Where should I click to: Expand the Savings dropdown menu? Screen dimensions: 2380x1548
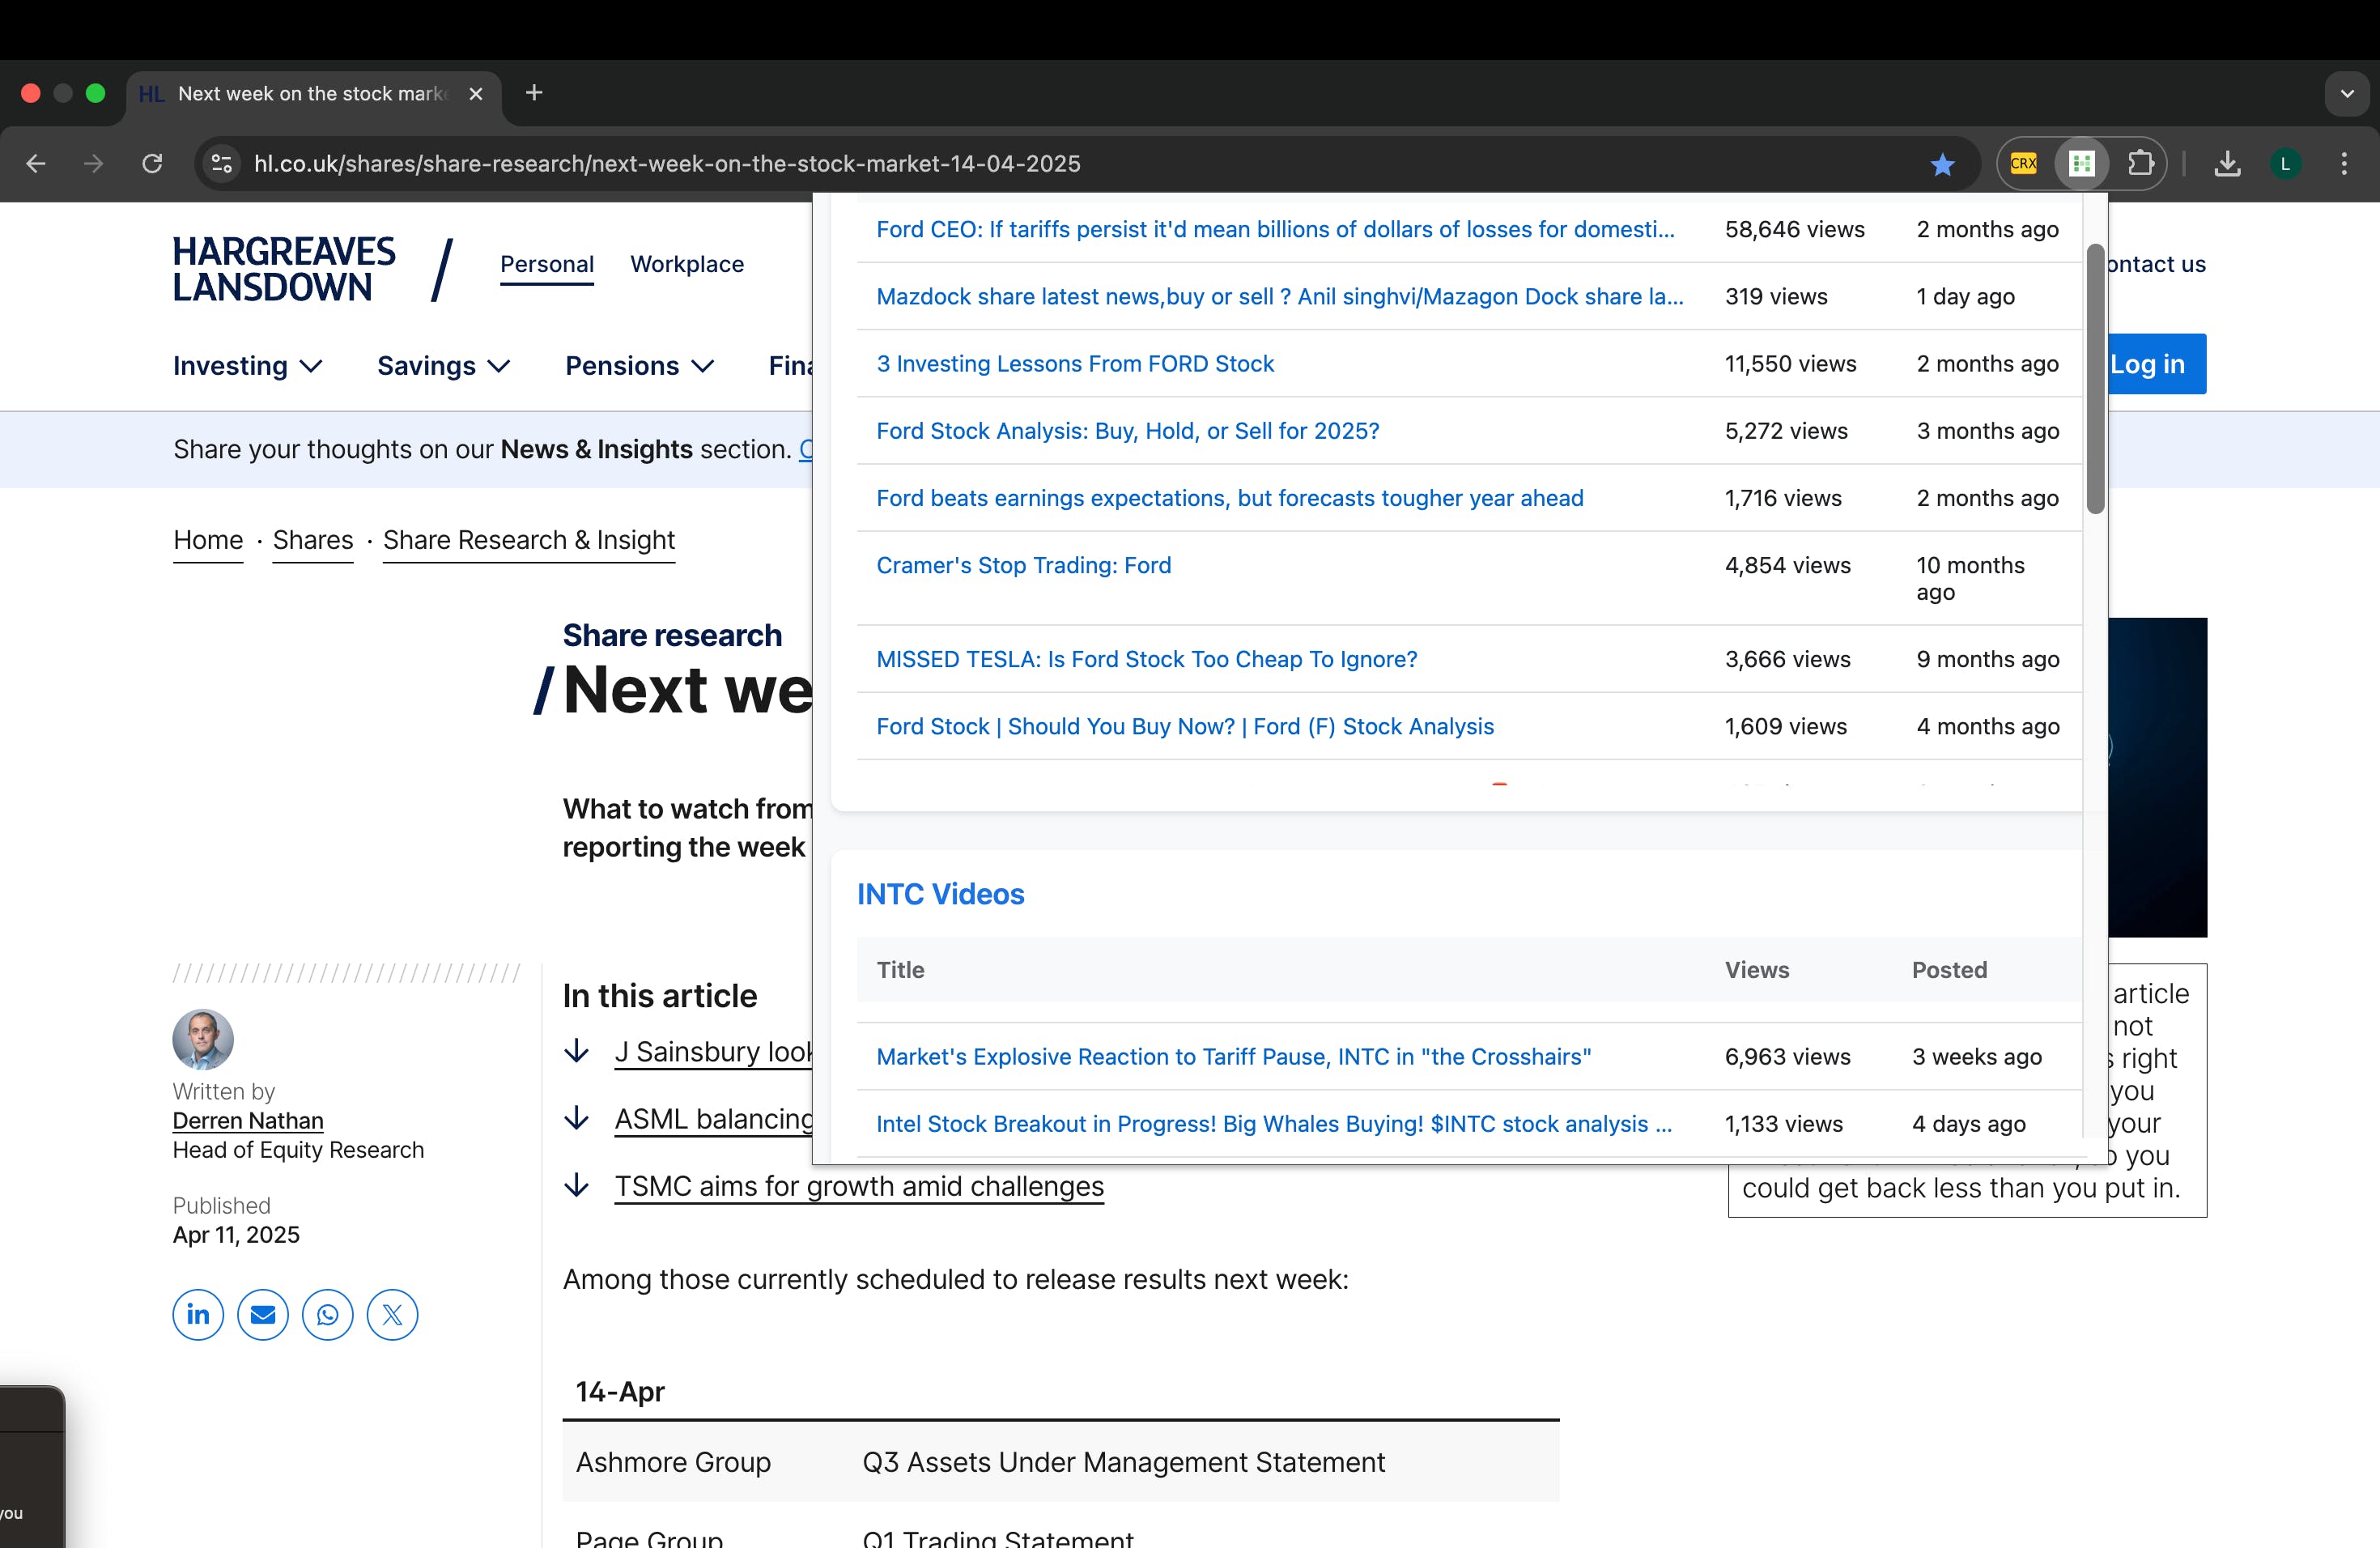click(443, 366)
